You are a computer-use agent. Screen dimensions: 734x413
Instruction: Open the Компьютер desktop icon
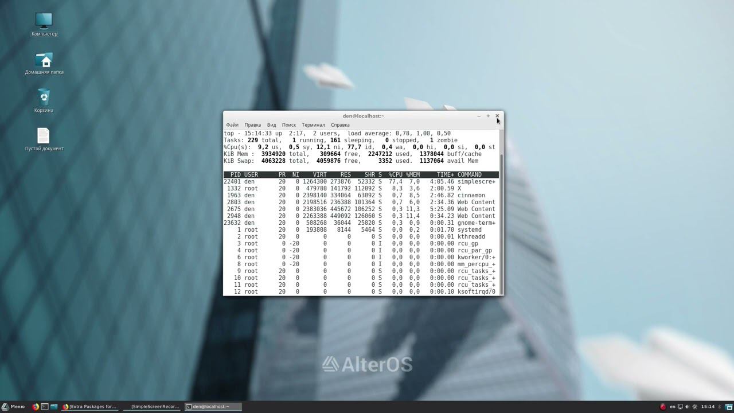44,24
